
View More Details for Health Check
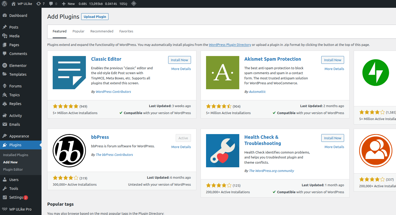[334, 147]
